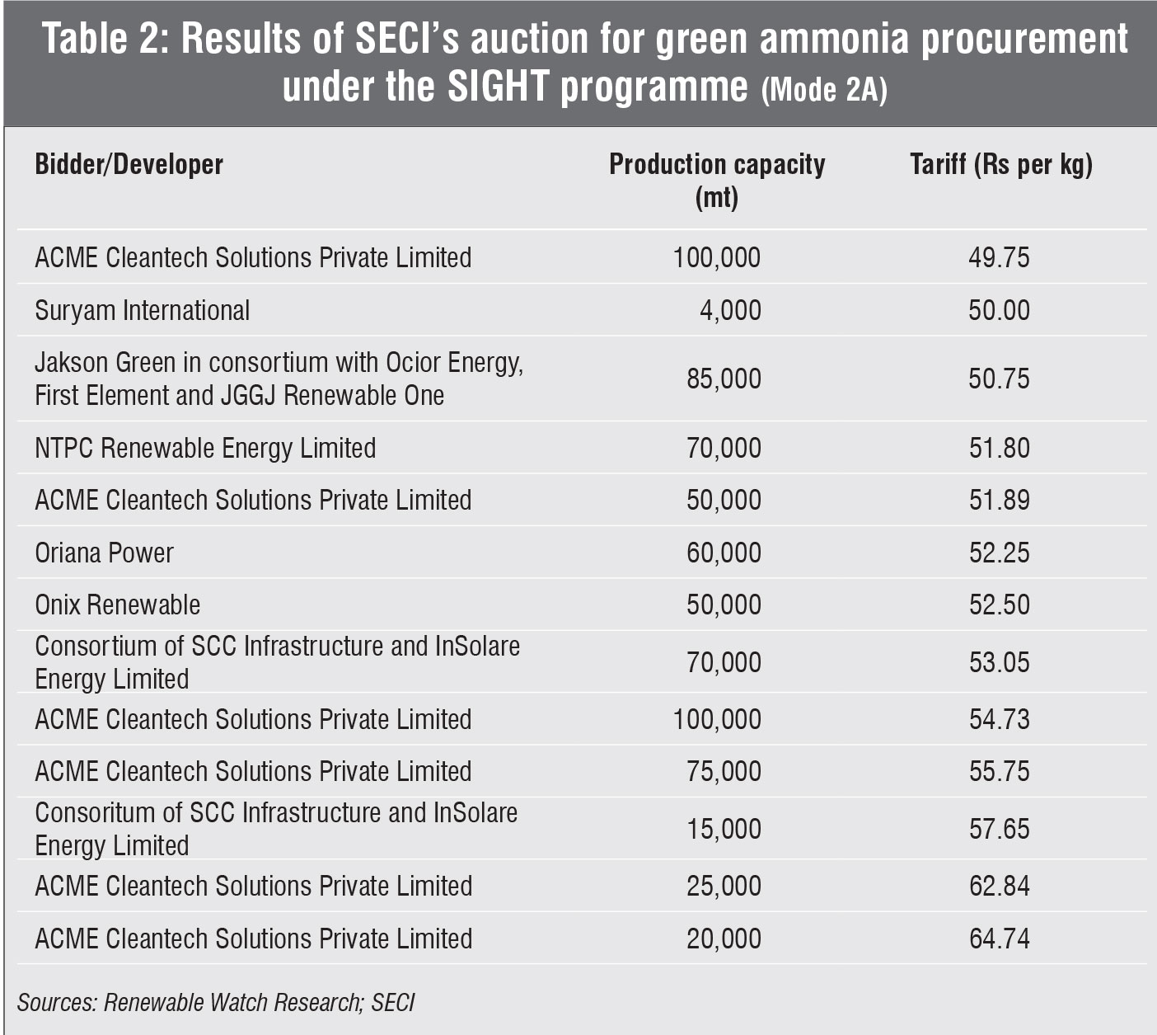Click the Production capacity (mt) column header

click(717, 180)
